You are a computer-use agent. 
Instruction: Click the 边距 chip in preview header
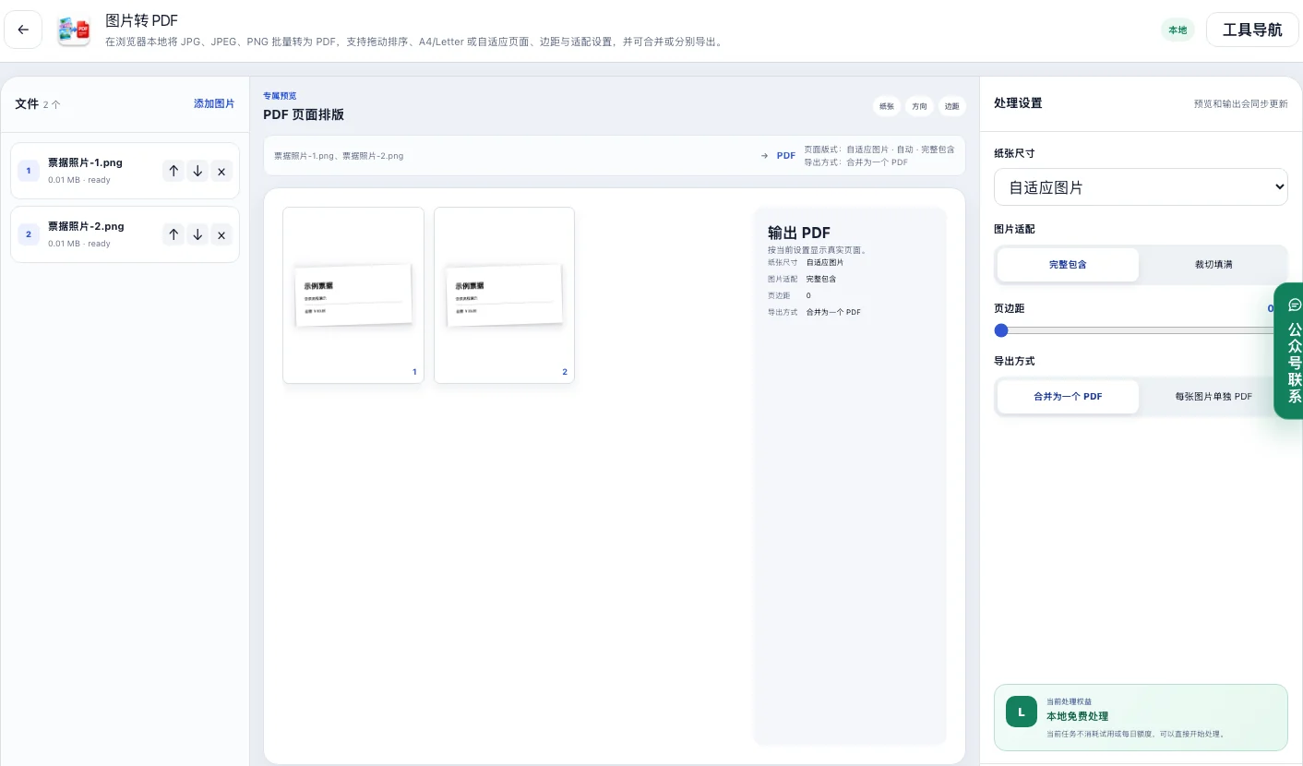(x=951, y=106)
